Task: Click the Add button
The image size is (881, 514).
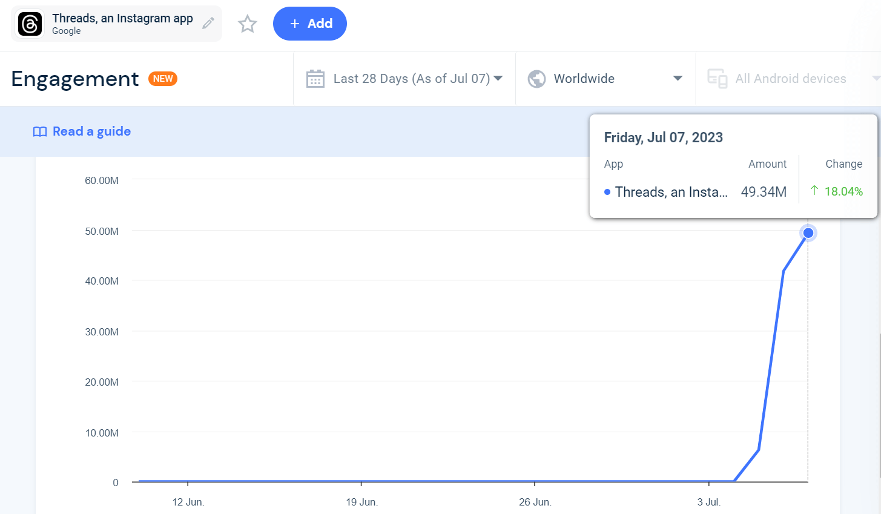Action: (x=309, y=24)
